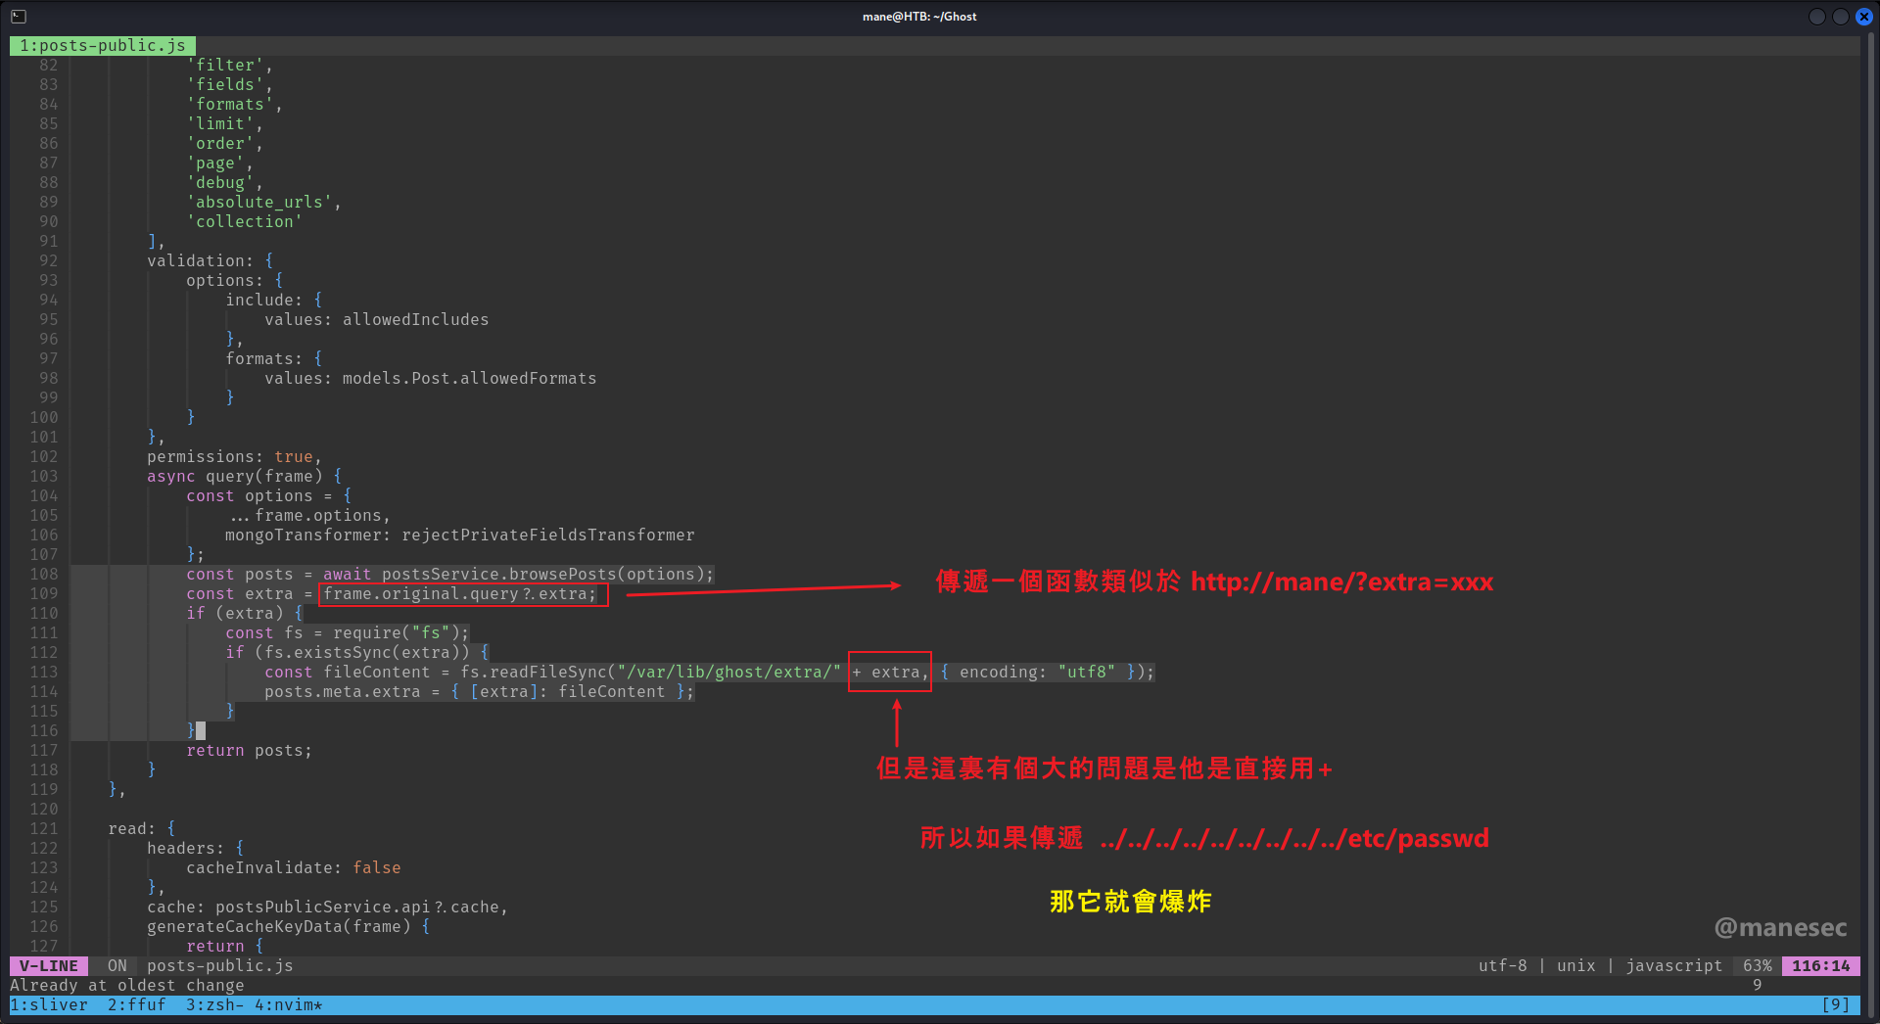1880x1024 pixels.
Task: Click the 'Already at oldest change' message
Action: tap(127, 986)
